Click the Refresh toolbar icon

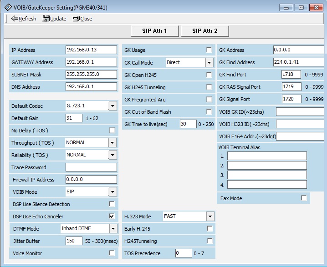(x=15, y=19)
